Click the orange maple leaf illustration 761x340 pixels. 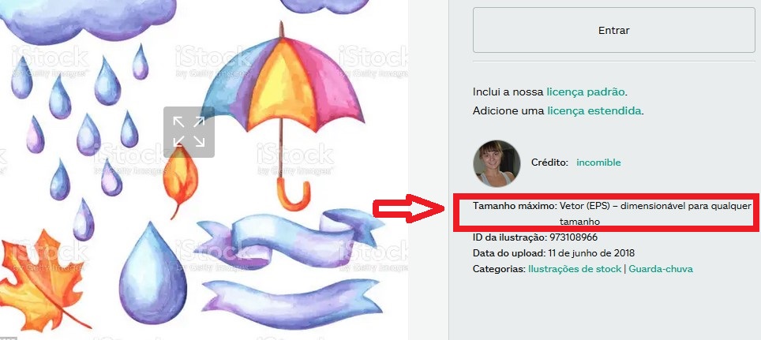coord(40,280)
